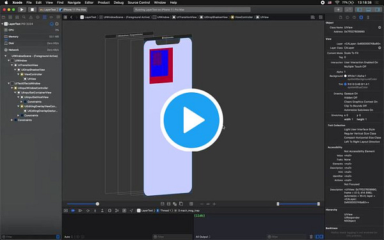
Task: Open the Debug menu
Action: tap(118, 3)
